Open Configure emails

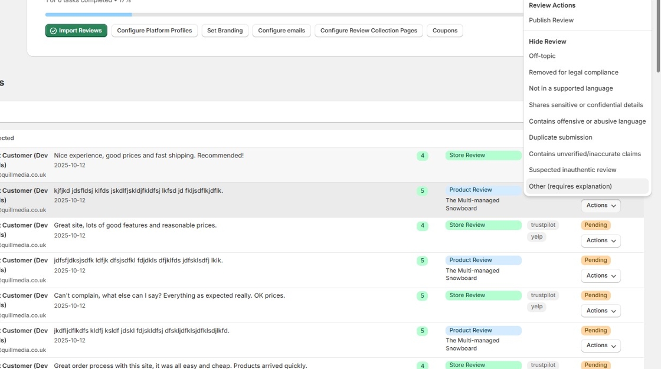click(282, 31)
